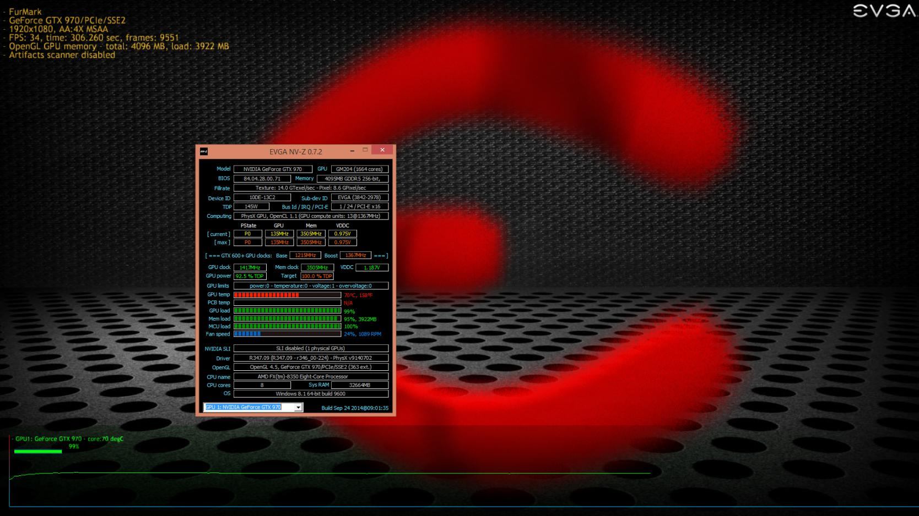This screenshot has height=516, width=919.
Task: Click the 70°C, 158°F temperature readout
Action: (x=358, y=295)
